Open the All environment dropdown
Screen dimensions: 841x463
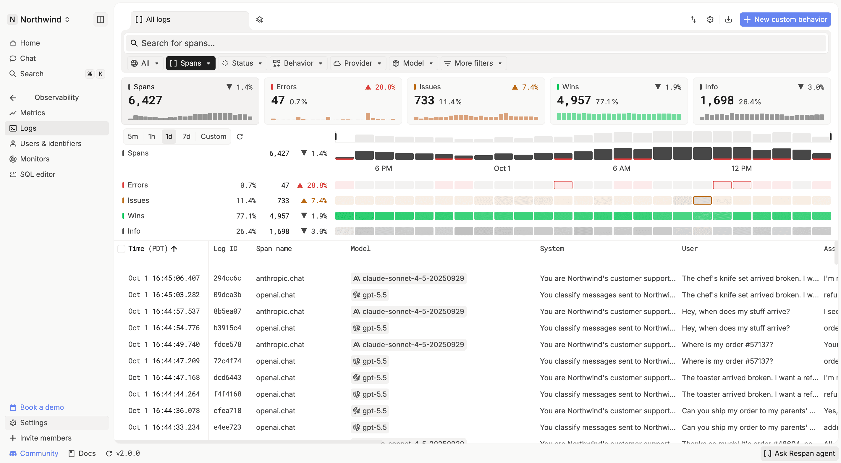145,63
